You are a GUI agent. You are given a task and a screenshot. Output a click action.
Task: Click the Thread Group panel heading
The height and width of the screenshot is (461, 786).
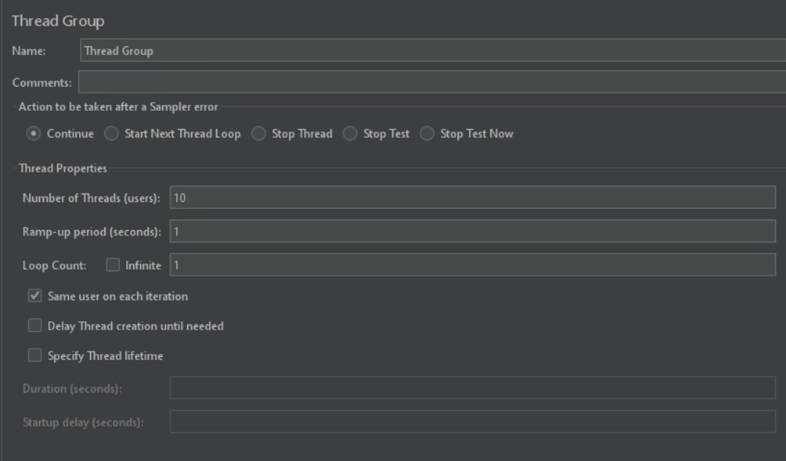point(58,21)
